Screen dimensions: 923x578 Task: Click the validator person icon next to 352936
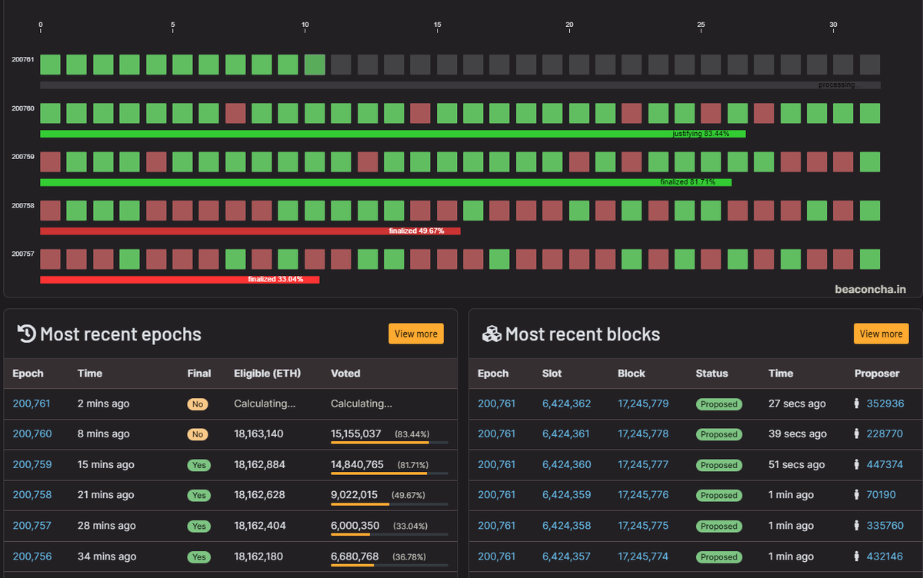(858, 404)
